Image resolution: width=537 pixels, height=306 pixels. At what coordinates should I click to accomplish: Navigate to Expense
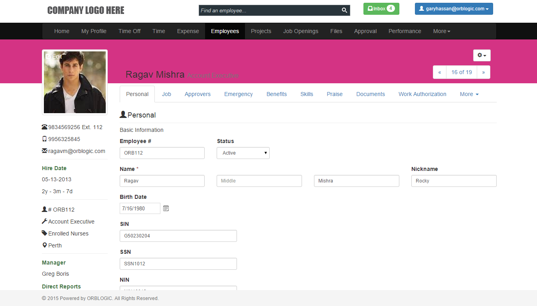point(188,31)
